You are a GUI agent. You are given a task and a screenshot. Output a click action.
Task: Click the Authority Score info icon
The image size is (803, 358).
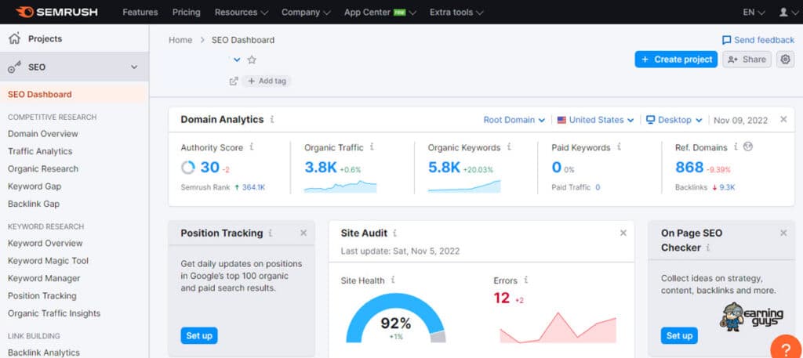(x=252, y=146)
